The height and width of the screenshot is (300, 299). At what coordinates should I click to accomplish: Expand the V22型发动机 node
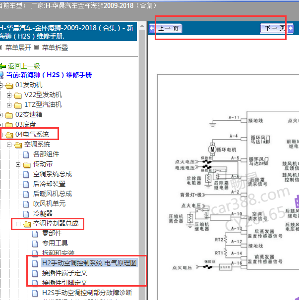[x=9, y=95]
